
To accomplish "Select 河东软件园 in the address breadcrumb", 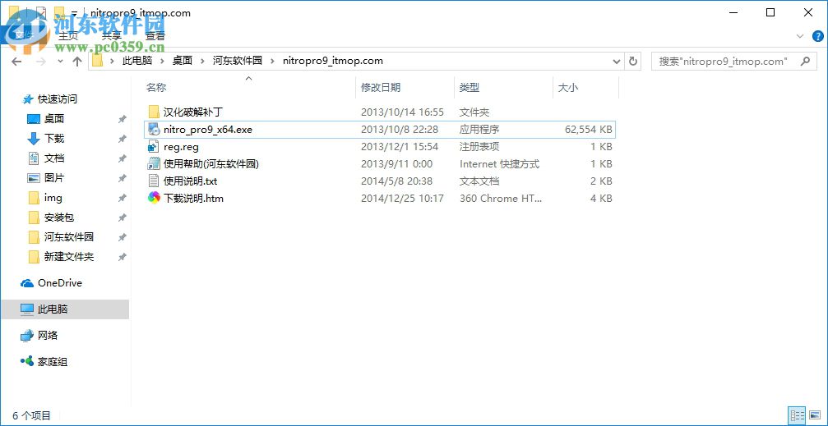I will 238,61.
